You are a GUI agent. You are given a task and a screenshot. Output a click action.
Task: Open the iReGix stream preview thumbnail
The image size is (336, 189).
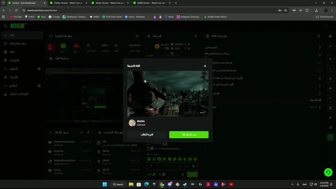[x=168, y=94]
